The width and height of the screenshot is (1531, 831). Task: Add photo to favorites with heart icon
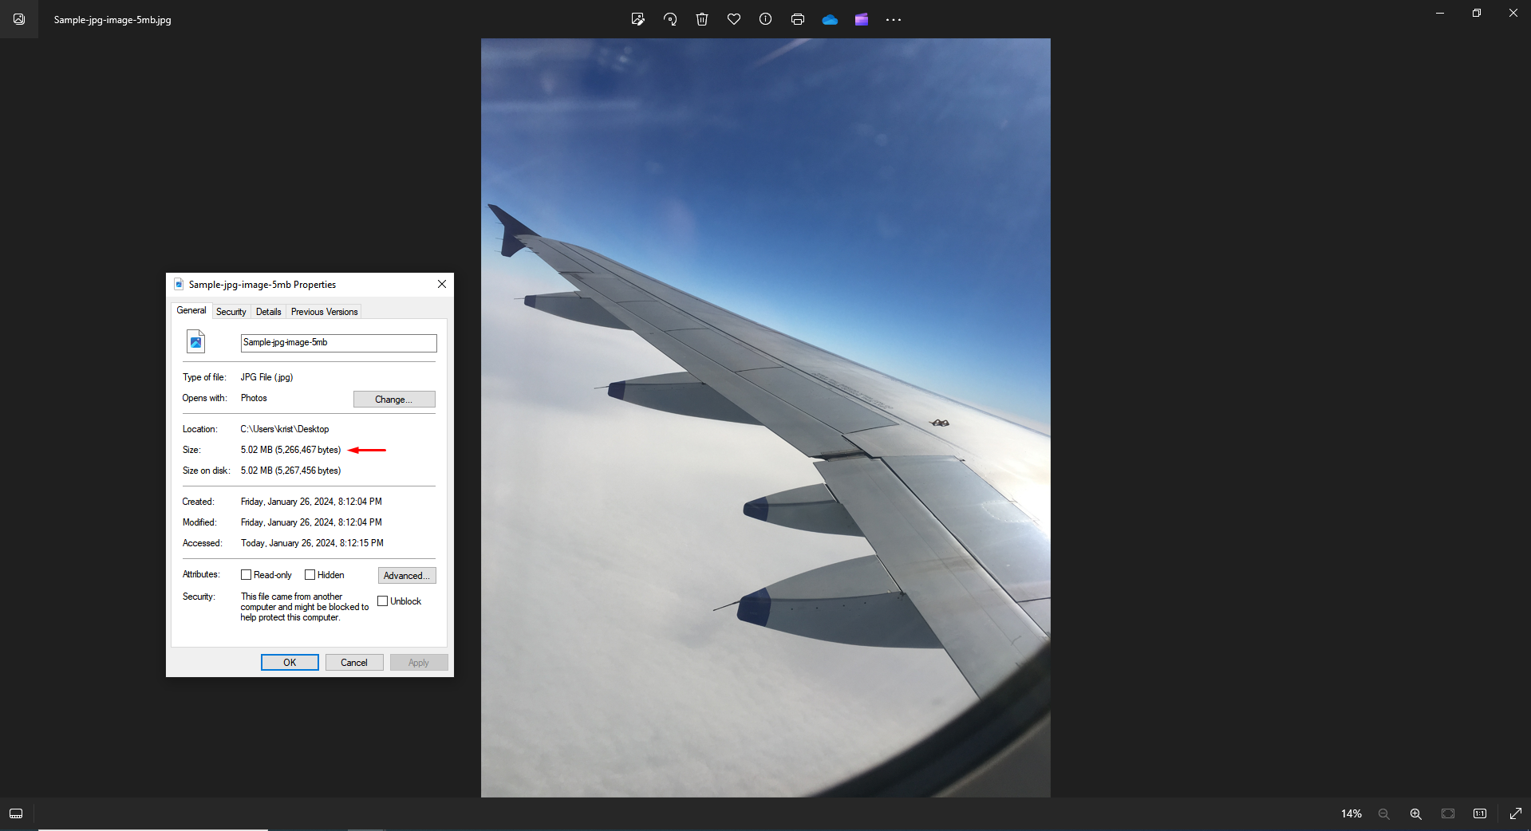(x=734, y=19)
